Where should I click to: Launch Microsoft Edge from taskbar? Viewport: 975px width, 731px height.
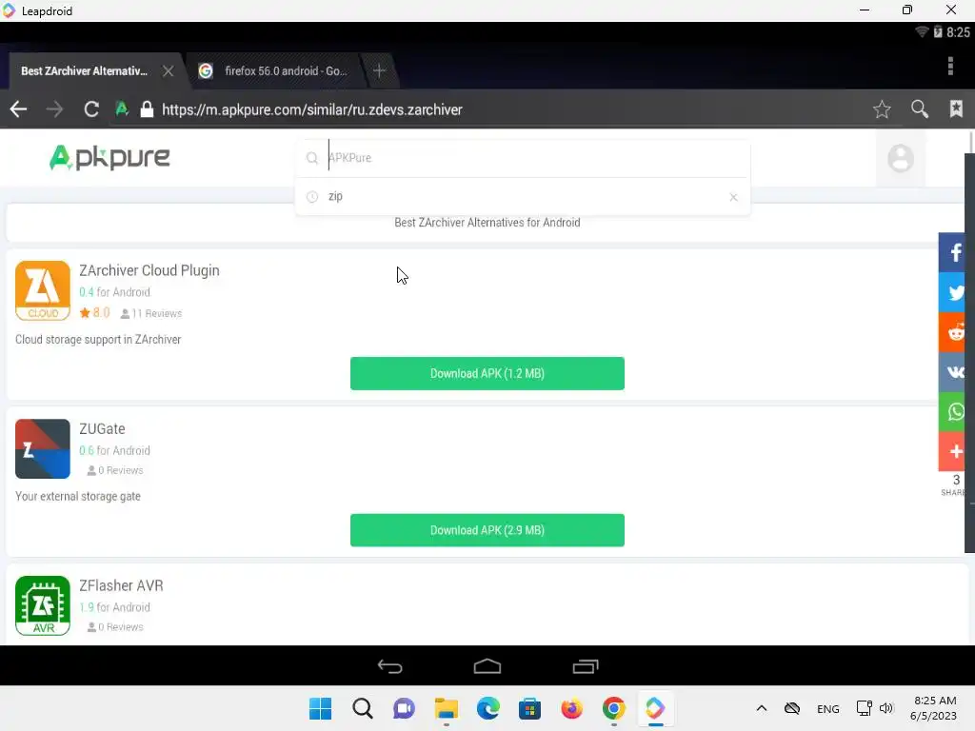tap(488, 708)
